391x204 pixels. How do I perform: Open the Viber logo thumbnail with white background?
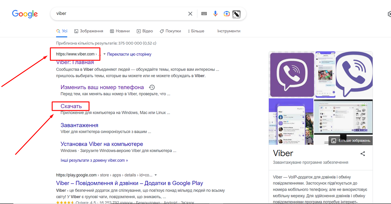coord(354,75)
